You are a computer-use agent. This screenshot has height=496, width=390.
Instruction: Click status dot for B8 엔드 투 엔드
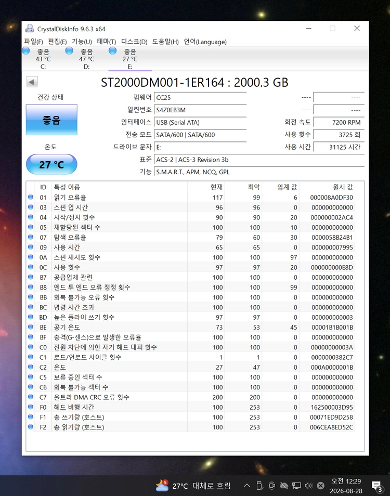(x=31, y=287)
